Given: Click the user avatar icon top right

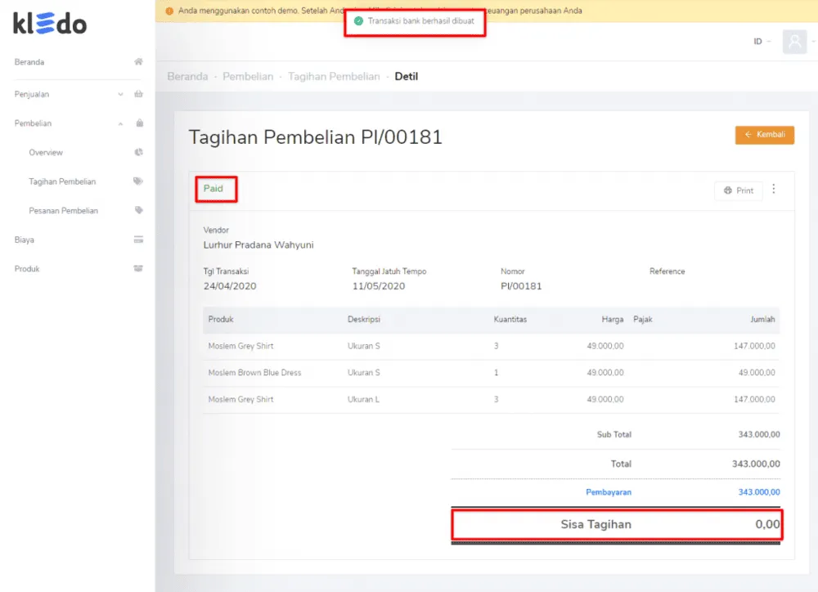Looking at the screenshot, I should [794, 42].
